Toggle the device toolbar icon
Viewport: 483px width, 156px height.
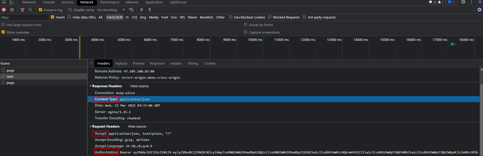tap(11, 2)
